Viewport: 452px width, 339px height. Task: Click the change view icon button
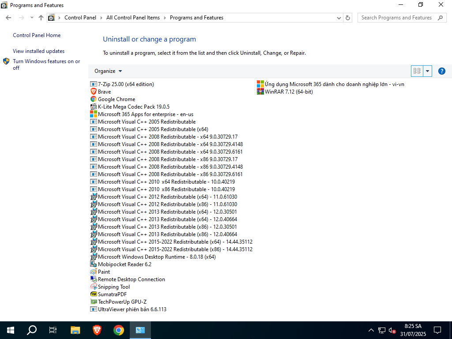pyautogui.click(x=417, y=71)
